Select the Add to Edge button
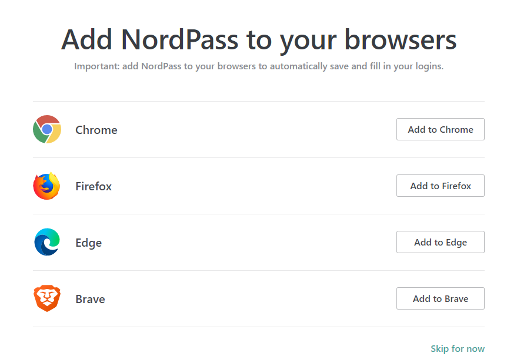 (x=440, y=242)
